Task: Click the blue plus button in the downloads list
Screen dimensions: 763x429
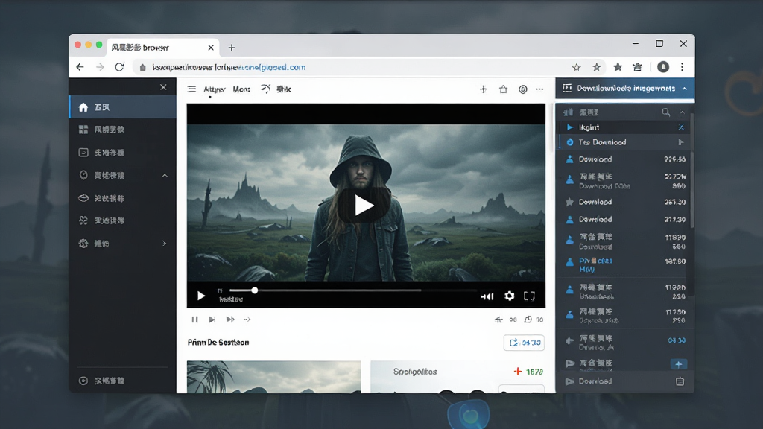Action: tap(678, 364)
